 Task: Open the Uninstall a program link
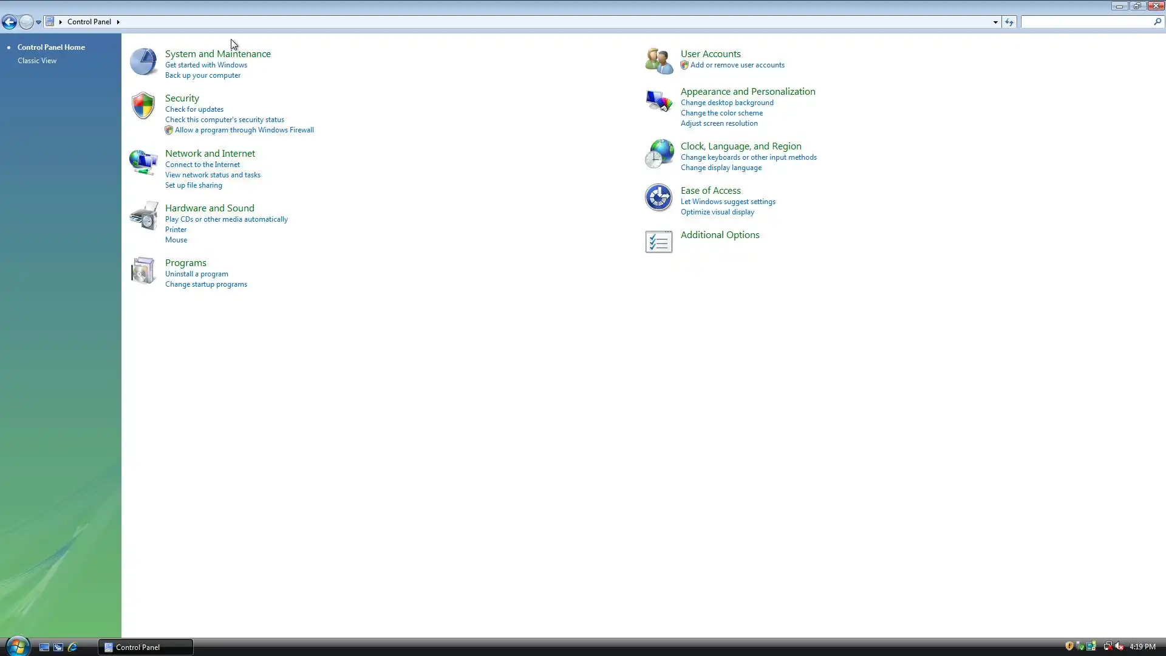196,274
